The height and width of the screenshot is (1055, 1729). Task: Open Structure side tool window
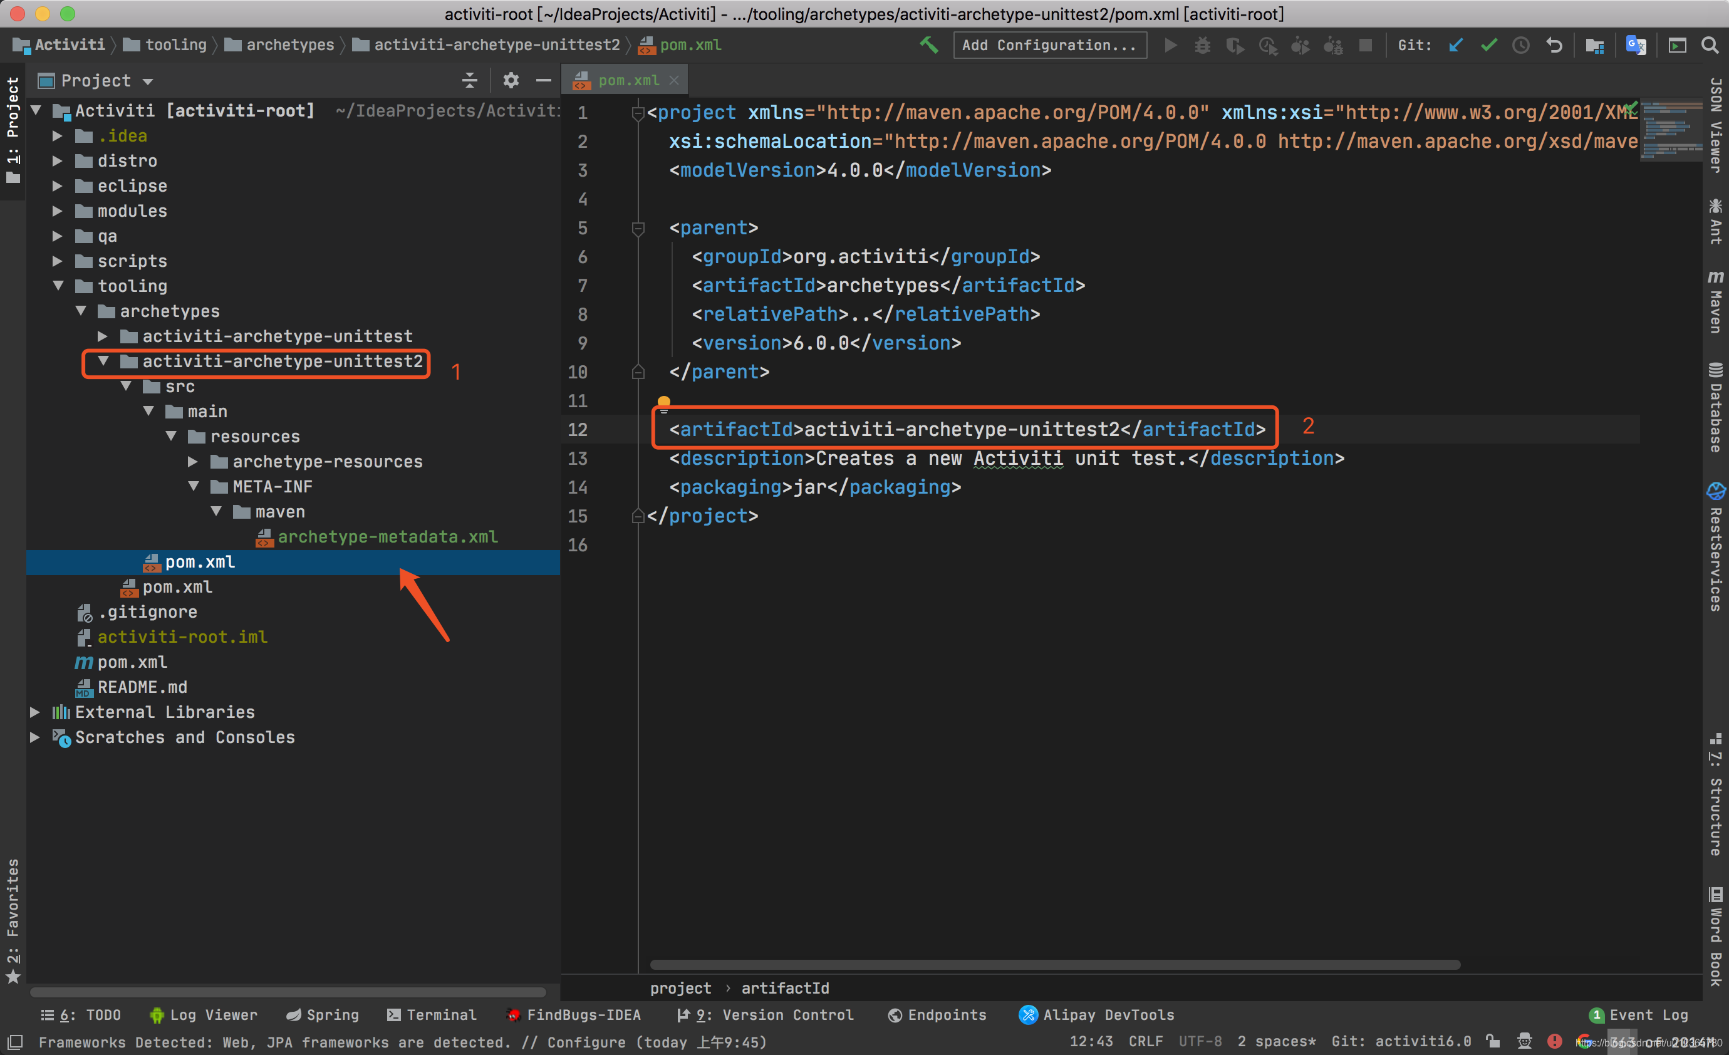pos(1716,794)
